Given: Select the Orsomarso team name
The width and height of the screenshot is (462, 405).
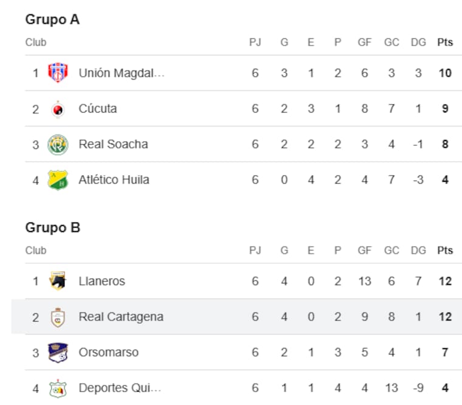Looking at the screenshot, I should pos(108,352).
